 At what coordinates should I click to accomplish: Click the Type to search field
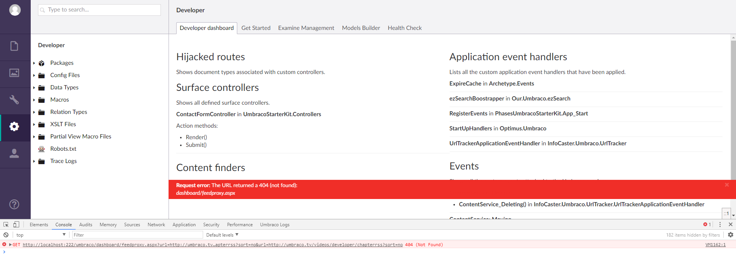point(99,10)
